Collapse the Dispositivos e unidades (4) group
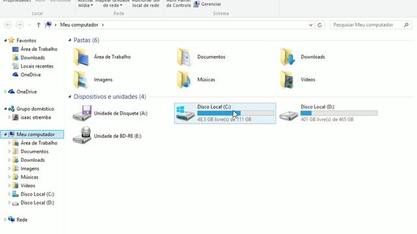Viewport: 417px width, 234px height. 70,97
